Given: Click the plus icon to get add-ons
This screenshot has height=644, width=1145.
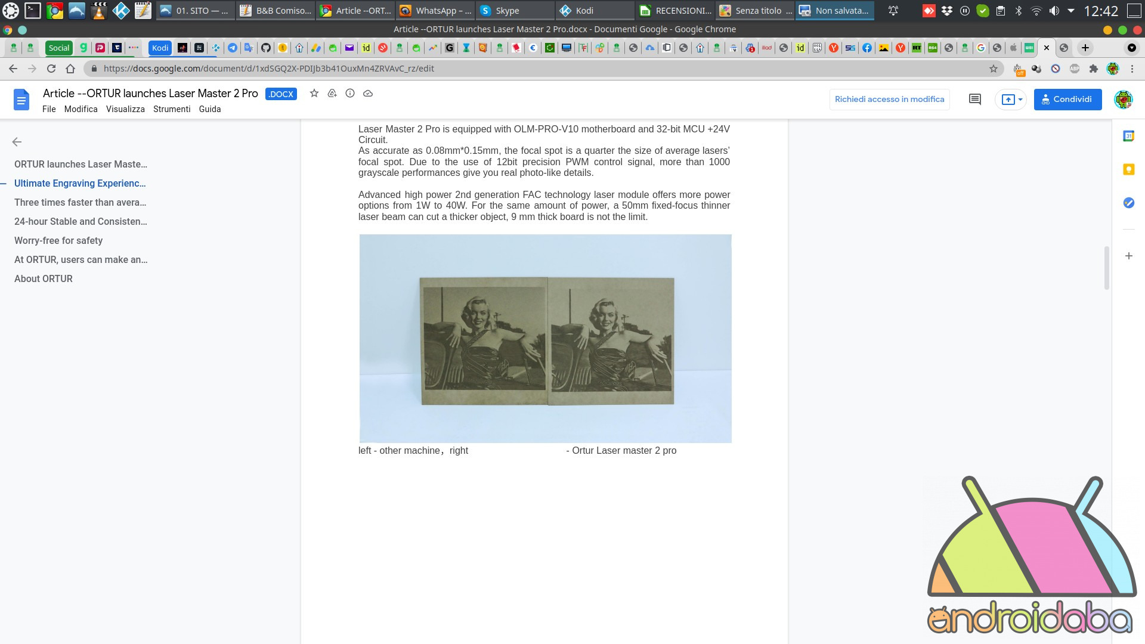Looking at the screenshot, I should [1128, 256].
